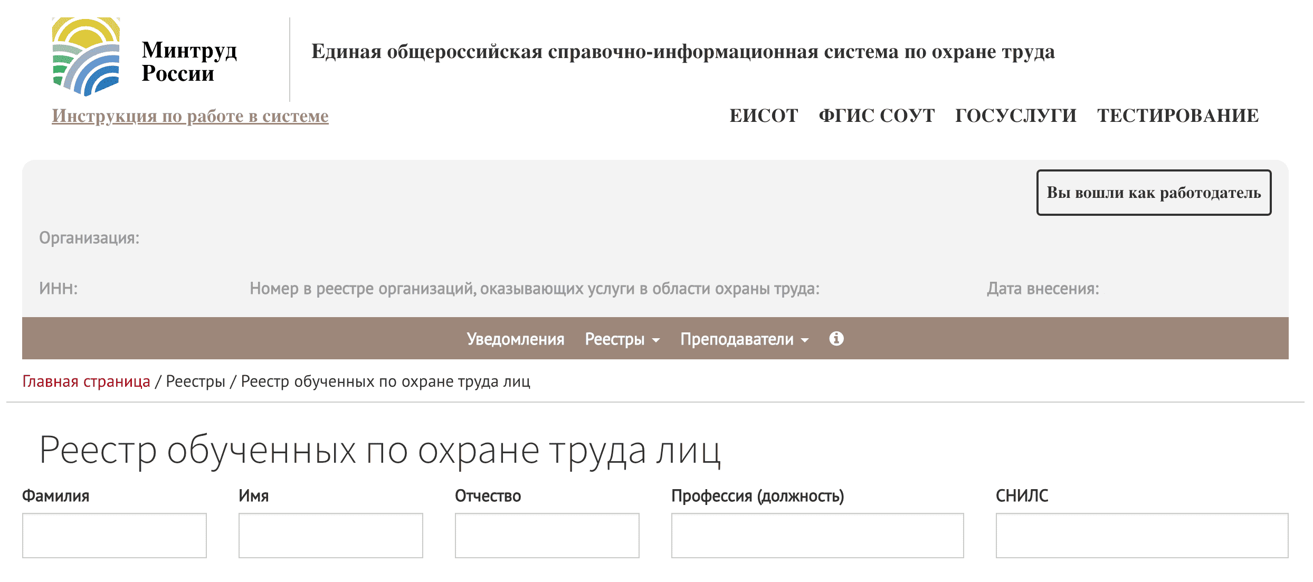Click the Организация: label

point(89,238)
